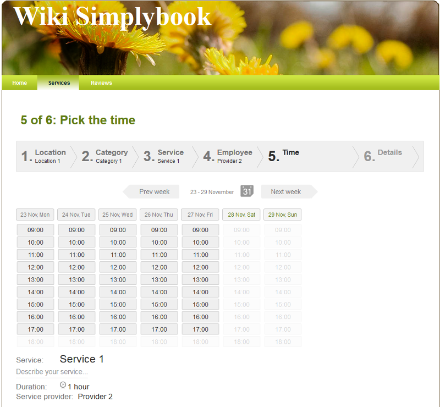Return to step 3 Service

click(x=166, y=156)
